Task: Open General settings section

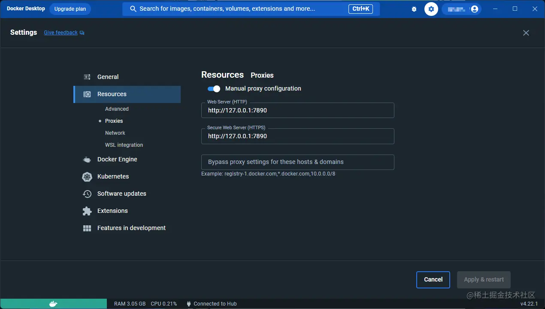Action: click(127, 77)
